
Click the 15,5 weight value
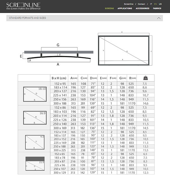146,150
